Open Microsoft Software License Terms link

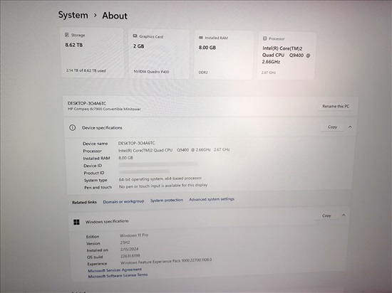118,275
